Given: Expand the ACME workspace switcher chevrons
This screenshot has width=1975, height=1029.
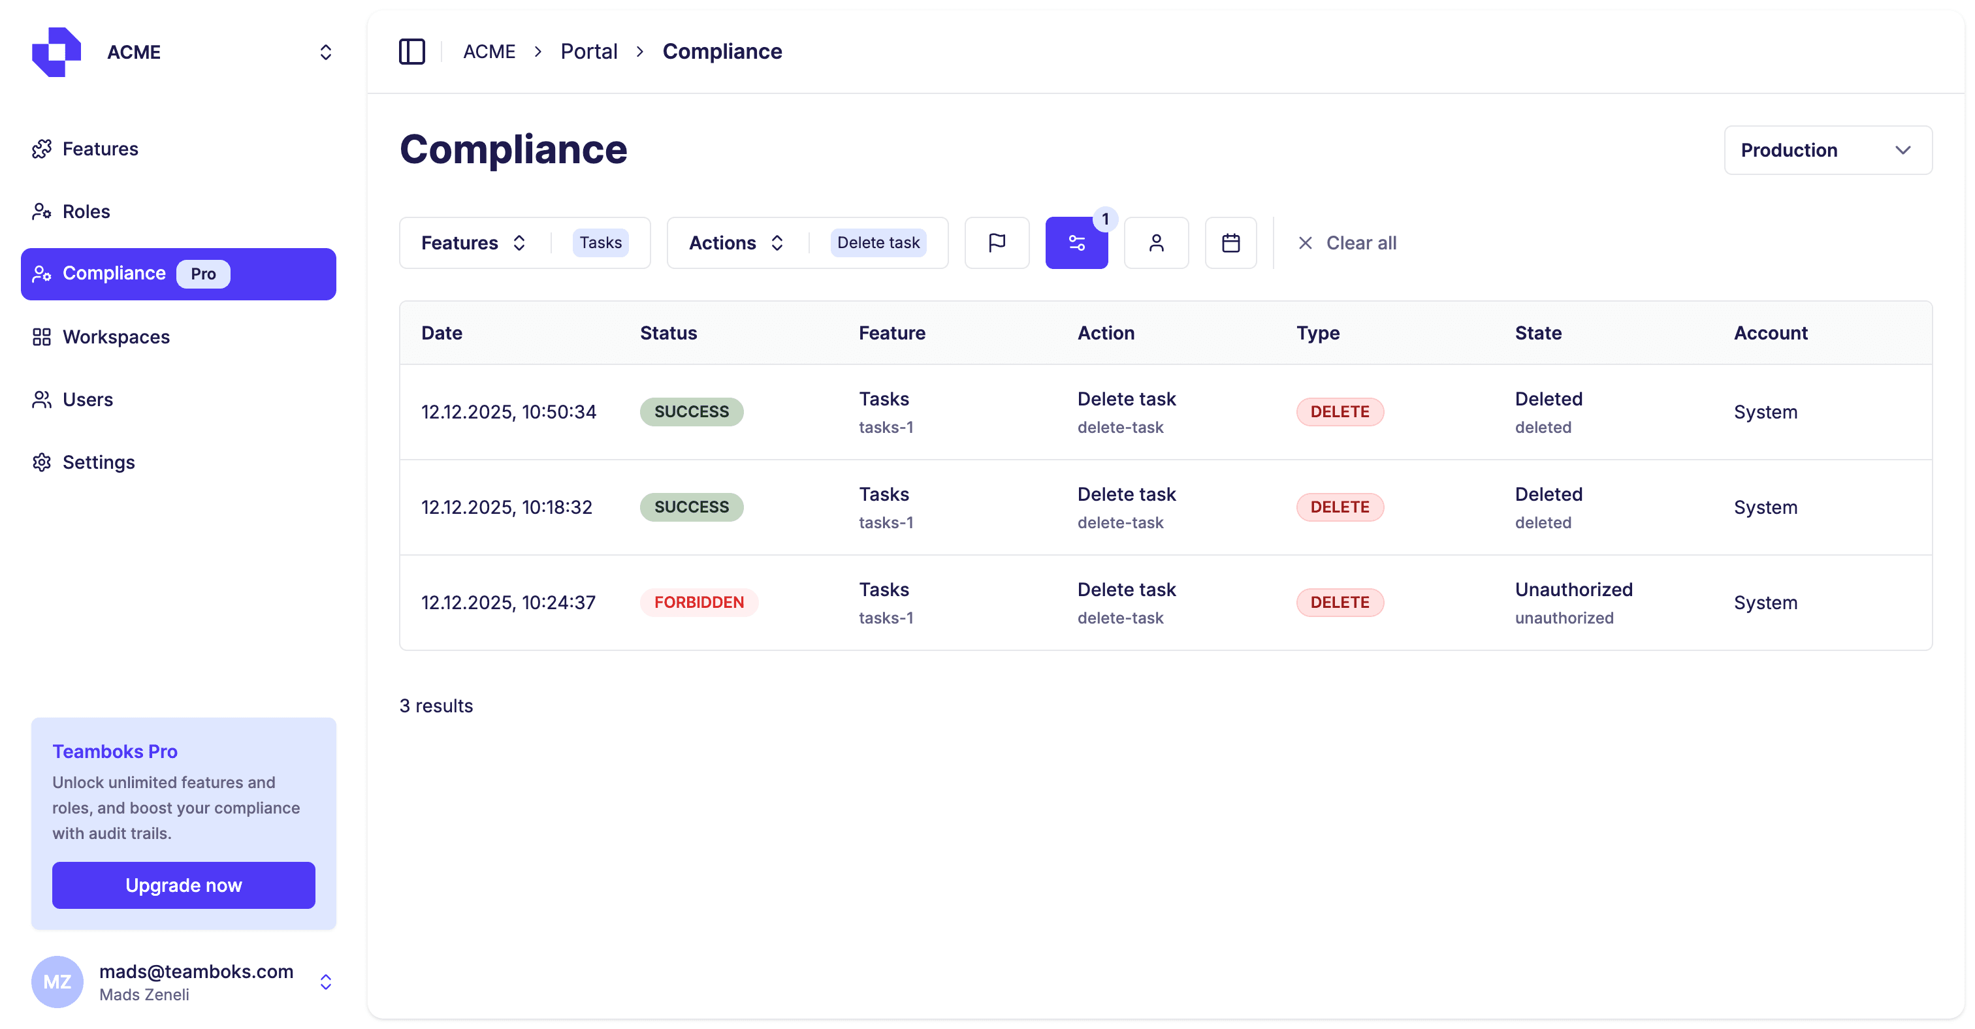Looking at the screenshot, I should tap(325, 52).
